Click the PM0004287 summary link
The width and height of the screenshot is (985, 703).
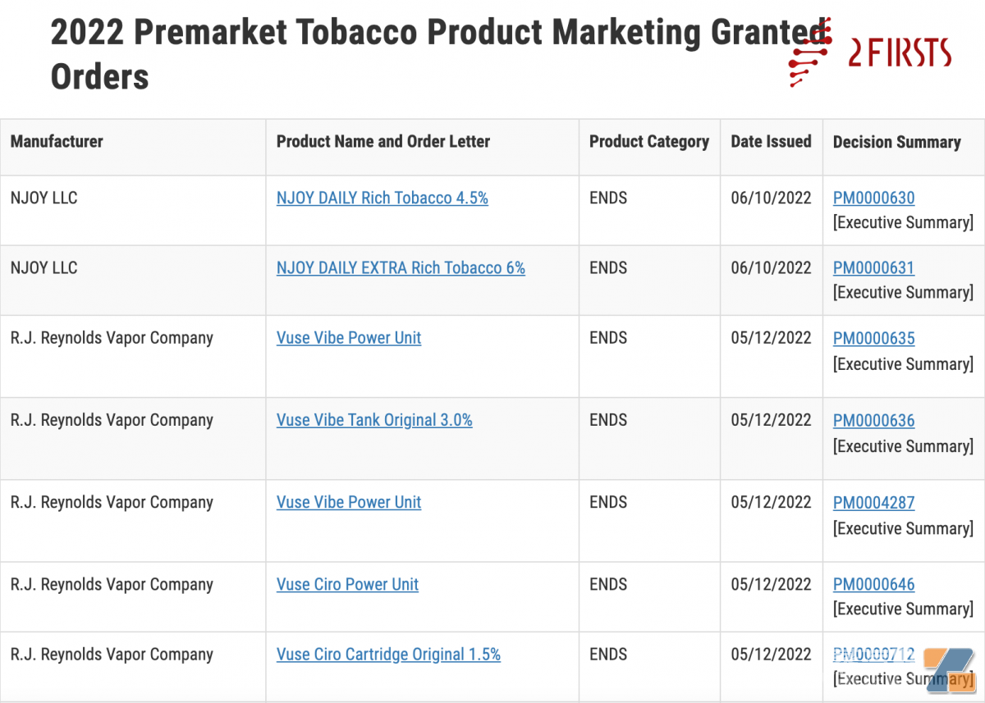click(x=873, y=503)
